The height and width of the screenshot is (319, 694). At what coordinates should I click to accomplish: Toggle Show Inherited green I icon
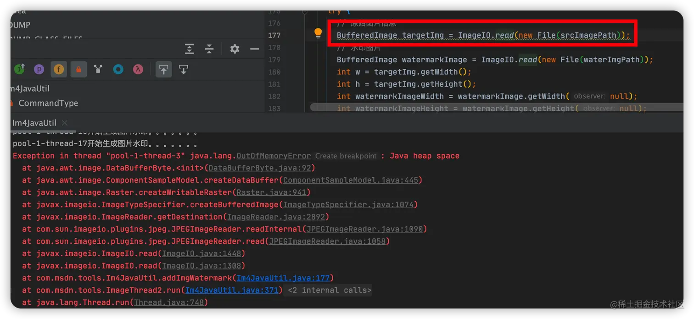[19, 69]
